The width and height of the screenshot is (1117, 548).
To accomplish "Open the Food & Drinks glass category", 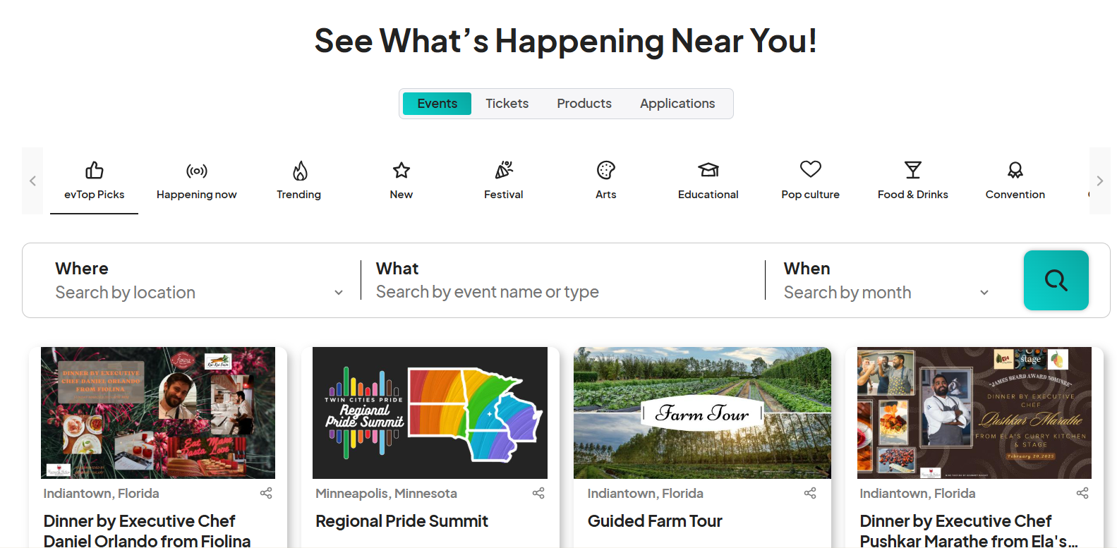I will click(x=912, y=181).
